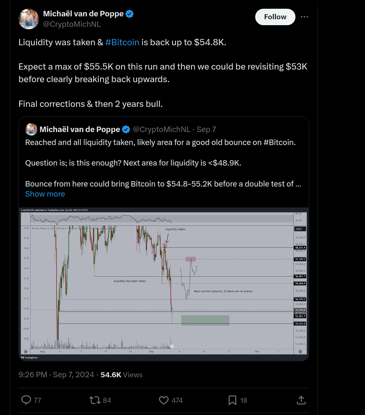This screenshot has height=415, width=365.
Task: Check the 77 replies count
Action: pos(37,400)
